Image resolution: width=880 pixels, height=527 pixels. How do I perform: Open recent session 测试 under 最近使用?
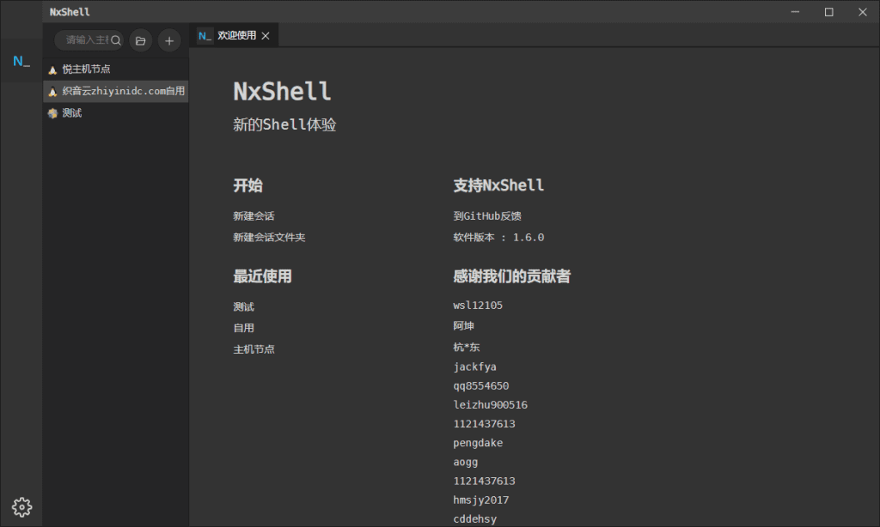(x=243, y=307)
